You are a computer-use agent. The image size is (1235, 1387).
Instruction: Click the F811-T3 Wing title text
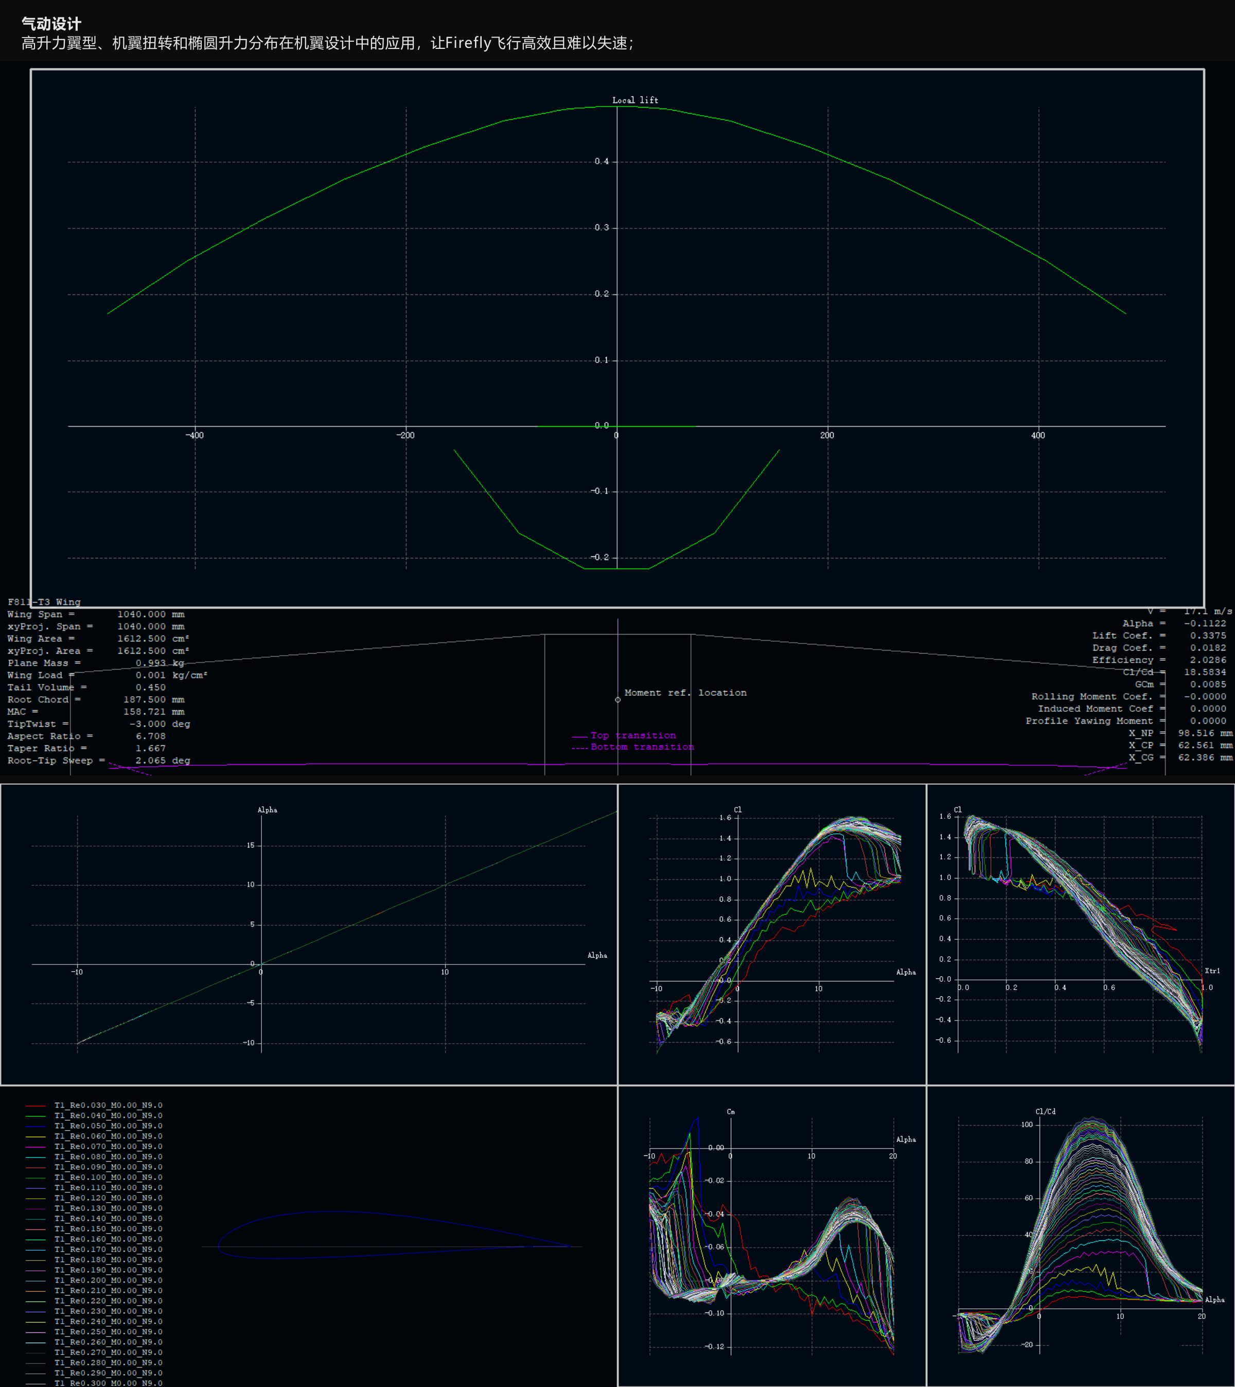pos(44,602)
